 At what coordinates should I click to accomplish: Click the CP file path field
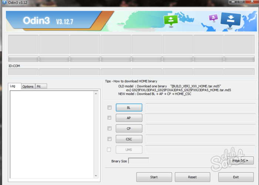point(201,128)
